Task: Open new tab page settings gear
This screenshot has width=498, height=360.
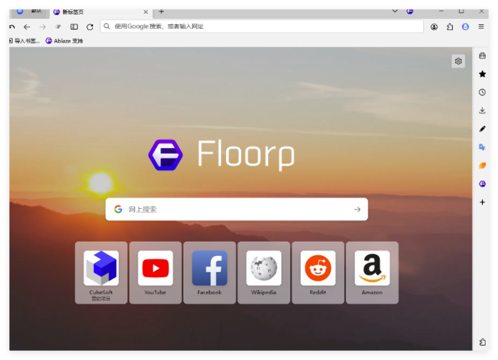Action: [458, 61]
